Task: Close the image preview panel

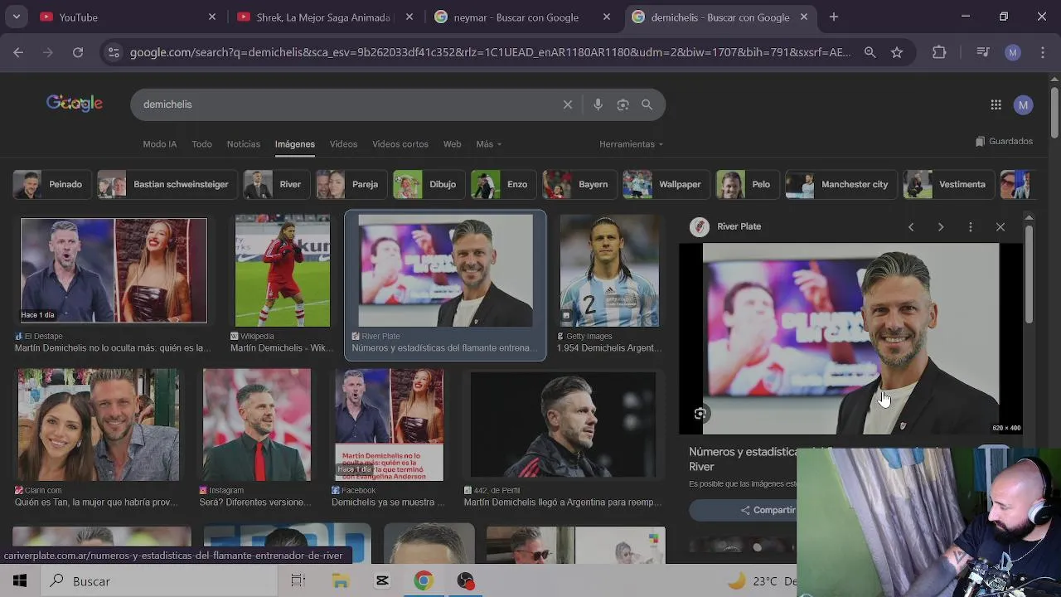Action: [x=1000, y=226]
